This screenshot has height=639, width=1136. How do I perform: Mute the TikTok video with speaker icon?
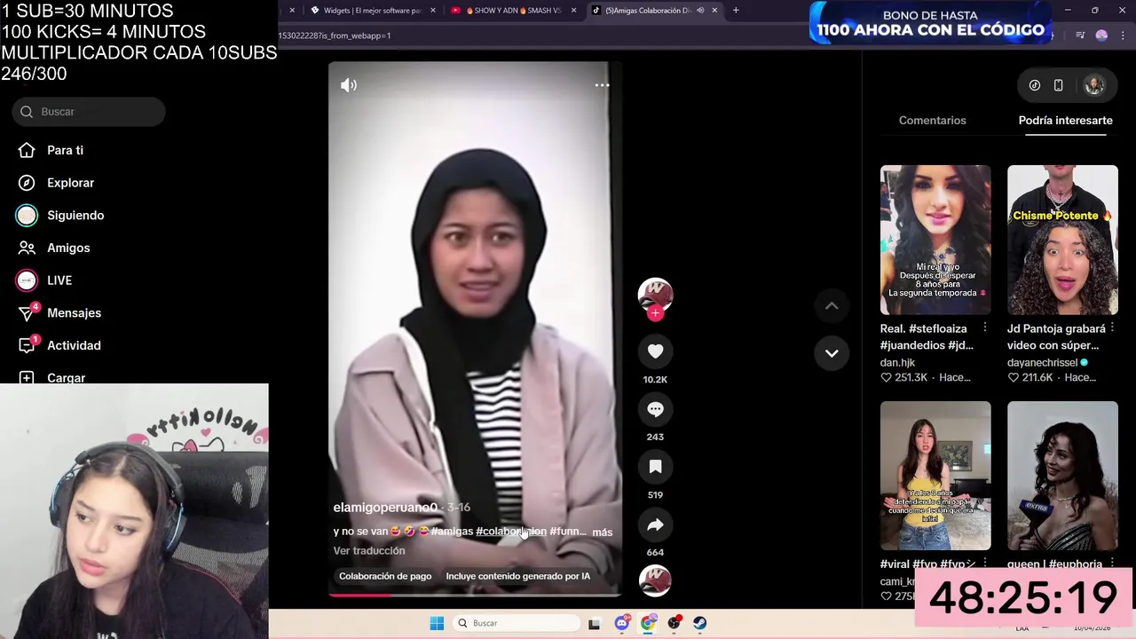(x=349, y=85)
